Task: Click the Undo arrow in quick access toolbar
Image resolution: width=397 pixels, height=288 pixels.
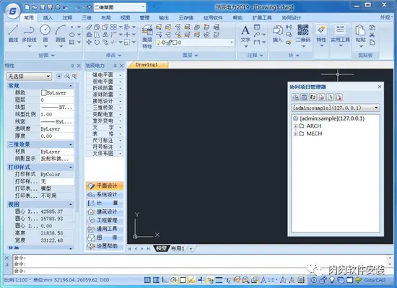Action: [x=65, y=8]
